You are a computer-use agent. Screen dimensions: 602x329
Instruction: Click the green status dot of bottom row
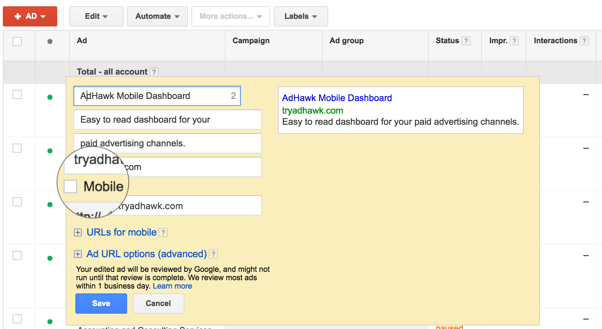(50, 322)
